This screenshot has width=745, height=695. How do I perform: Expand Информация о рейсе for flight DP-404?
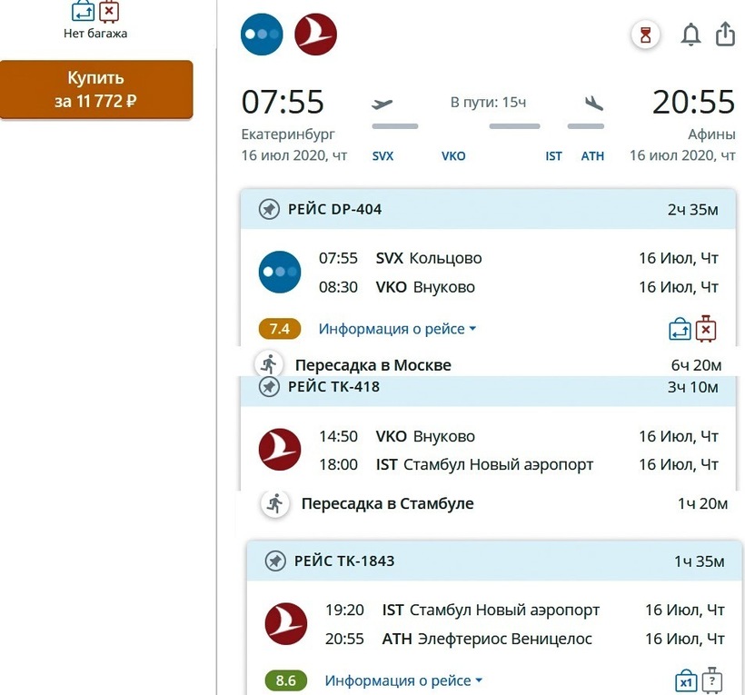coord(397,329)
